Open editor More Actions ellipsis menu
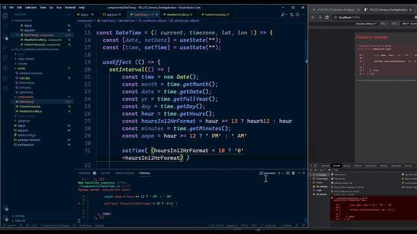 303,14
